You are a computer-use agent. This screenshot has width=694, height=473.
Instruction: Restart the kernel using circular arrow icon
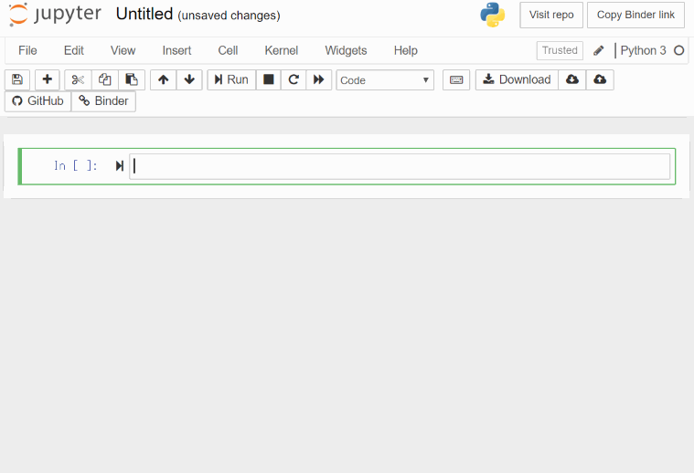[x=294, y=79]
